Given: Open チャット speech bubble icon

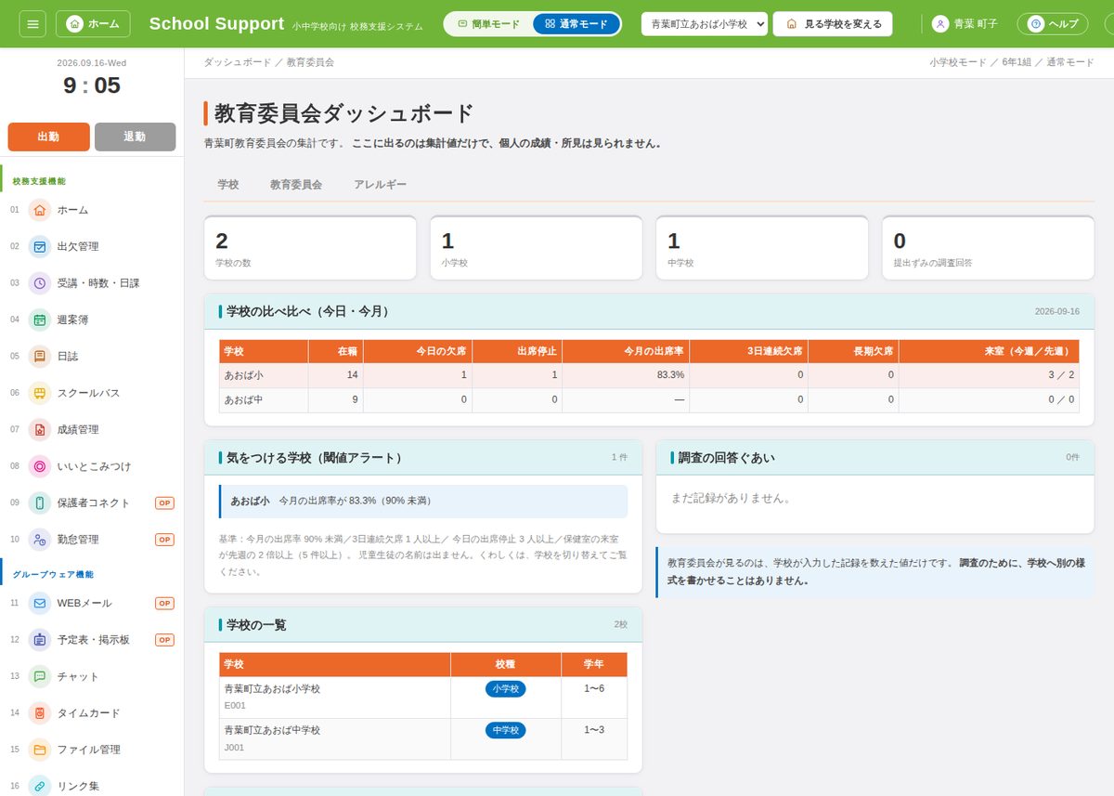Looking at the screenshot, I should pos(39,676).
